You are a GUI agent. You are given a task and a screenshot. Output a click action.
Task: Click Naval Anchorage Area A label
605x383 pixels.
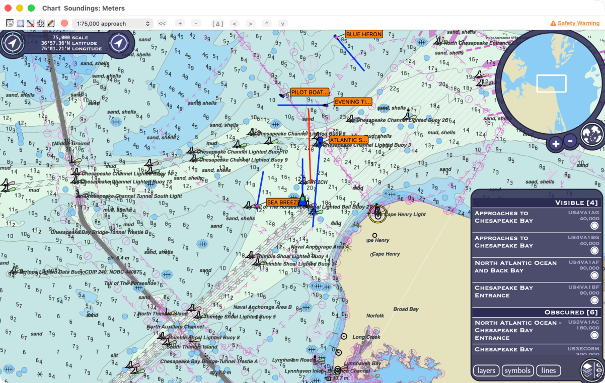click(x=320, y=247)
